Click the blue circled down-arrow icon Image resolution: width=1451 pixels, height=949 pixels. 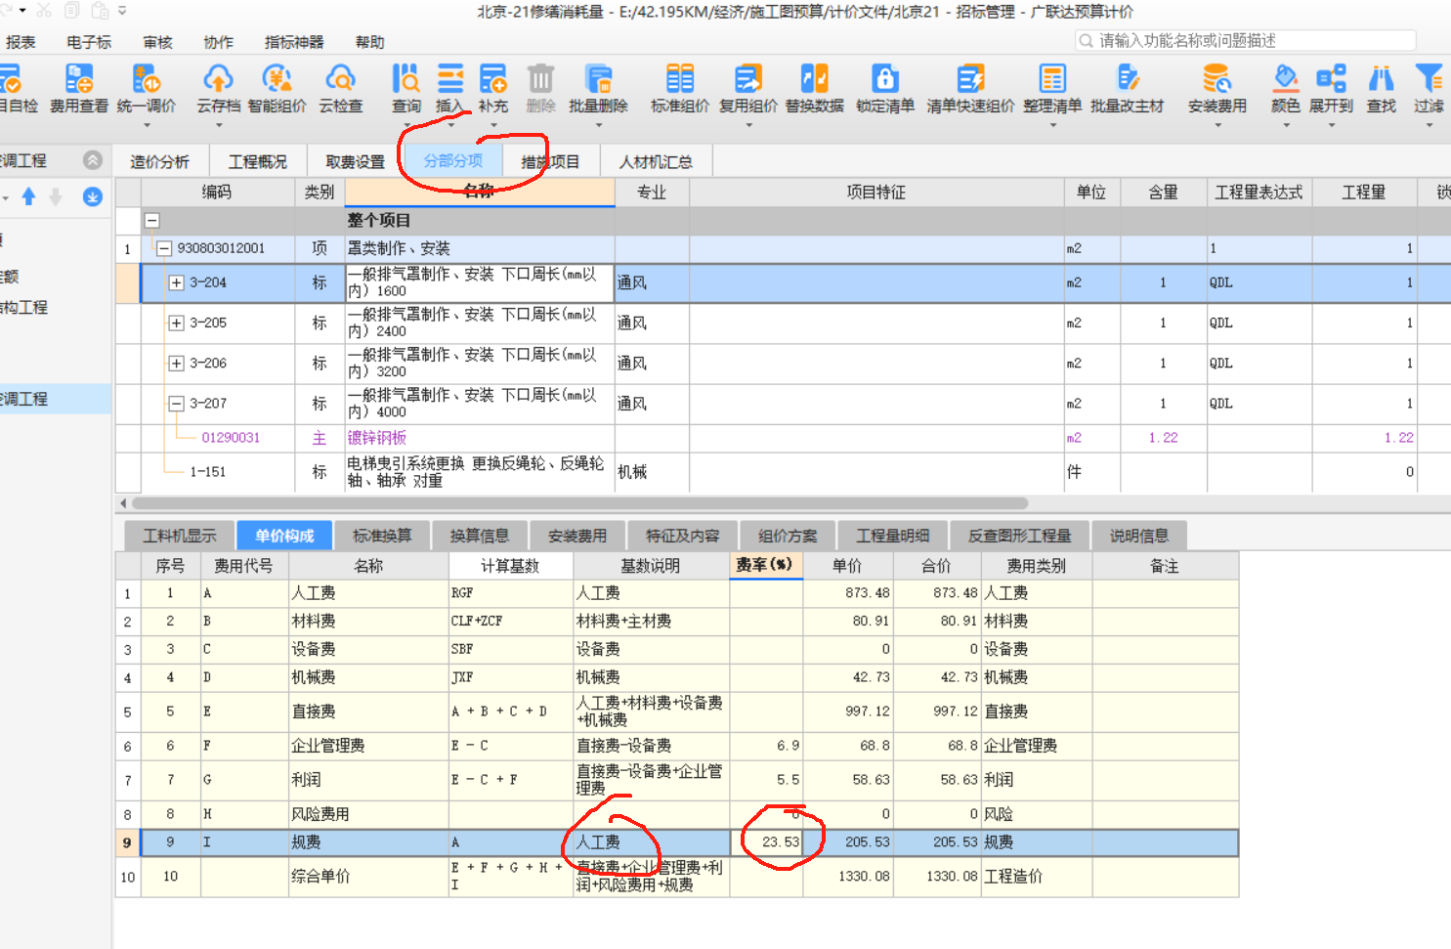[93, 196]
